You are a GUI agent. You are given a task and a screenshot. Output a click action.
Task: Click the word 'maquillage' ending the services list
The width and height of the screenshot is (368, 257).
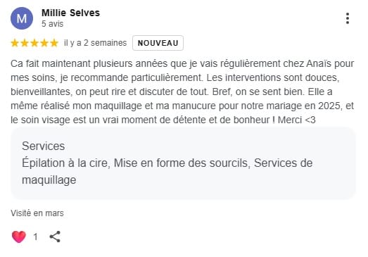[49, 180]
